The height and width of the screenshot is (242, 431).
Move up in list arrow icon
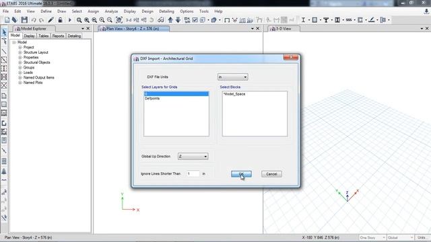click(170, 20)
